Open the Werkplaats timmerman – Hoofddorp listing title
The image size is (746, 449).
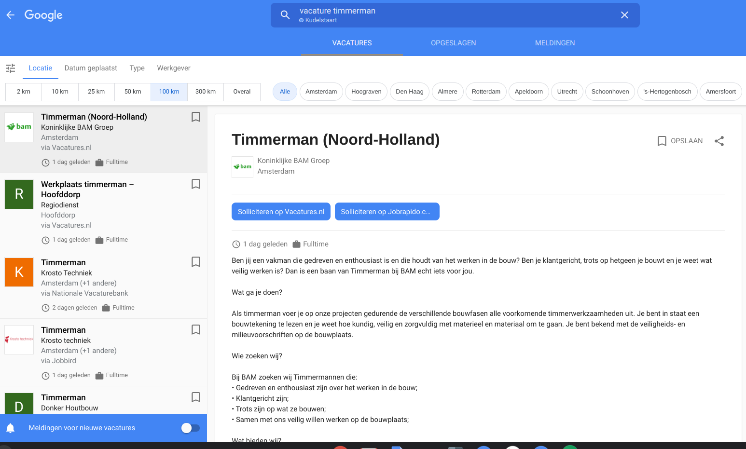click(87, 189)
